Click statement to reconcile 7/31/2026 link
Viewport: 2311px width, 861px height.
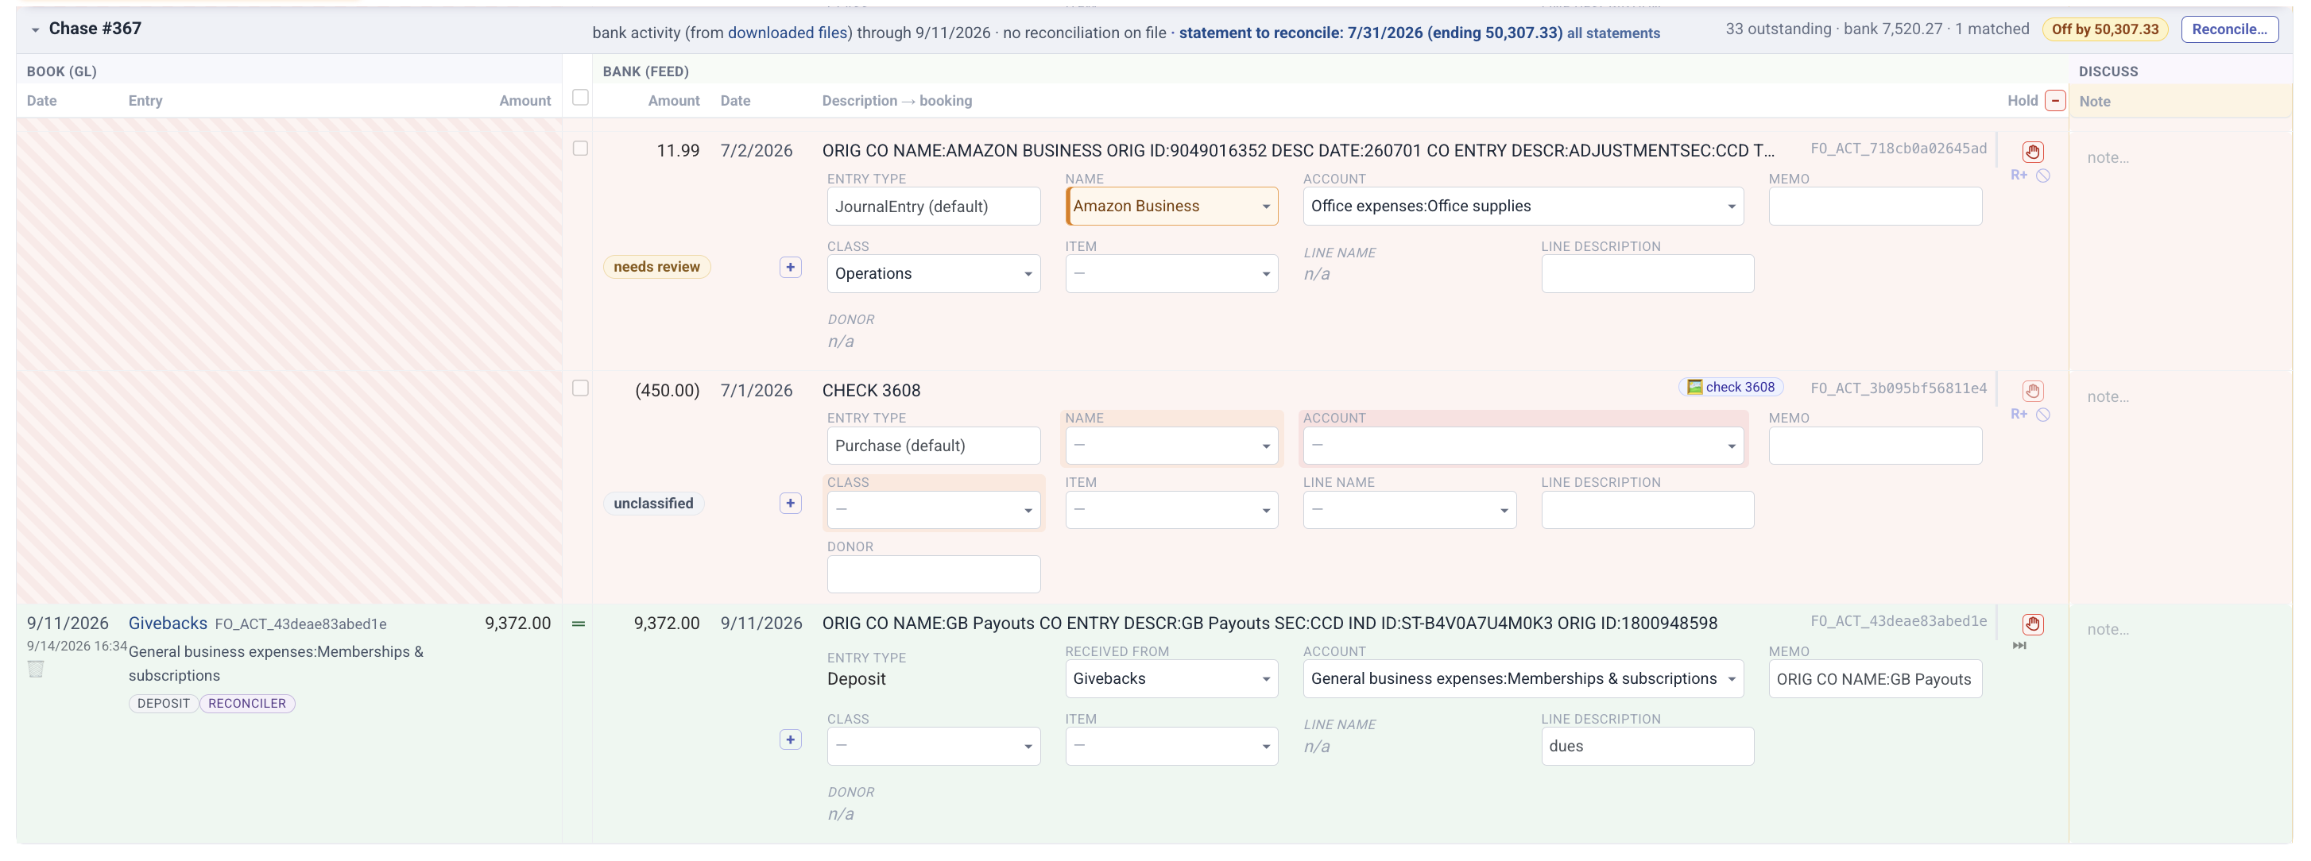(x=1370, y=33)
